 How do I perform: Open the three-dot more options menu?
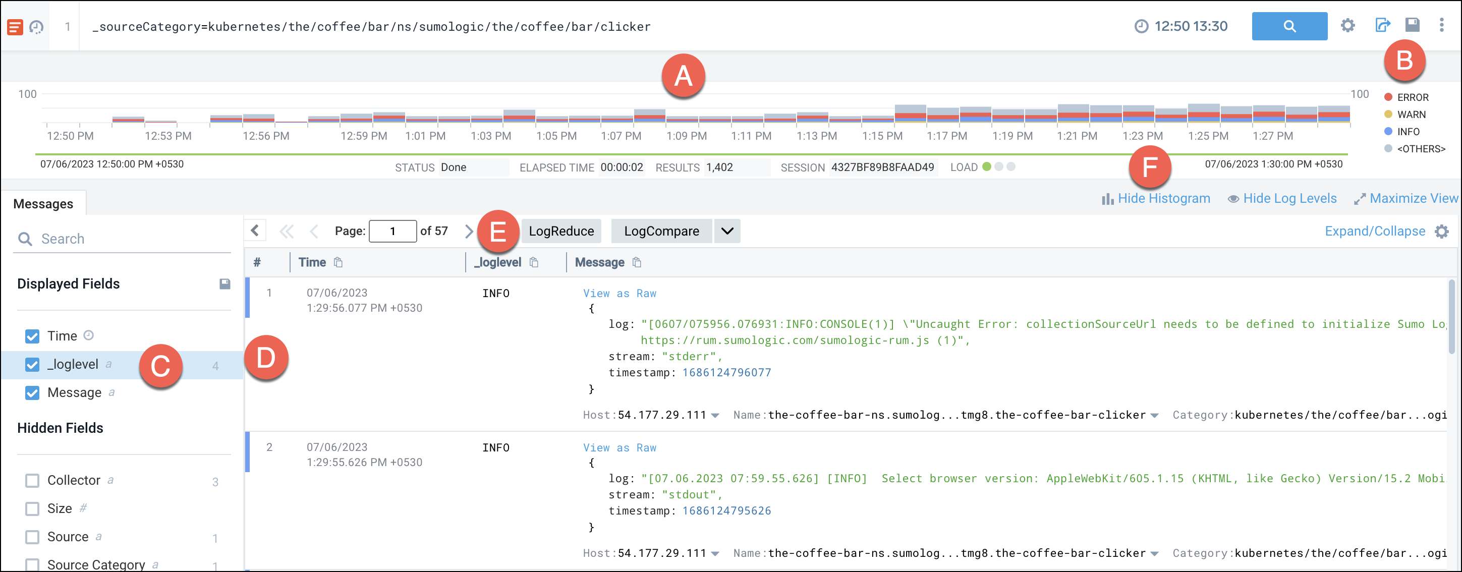[1441, 25]
